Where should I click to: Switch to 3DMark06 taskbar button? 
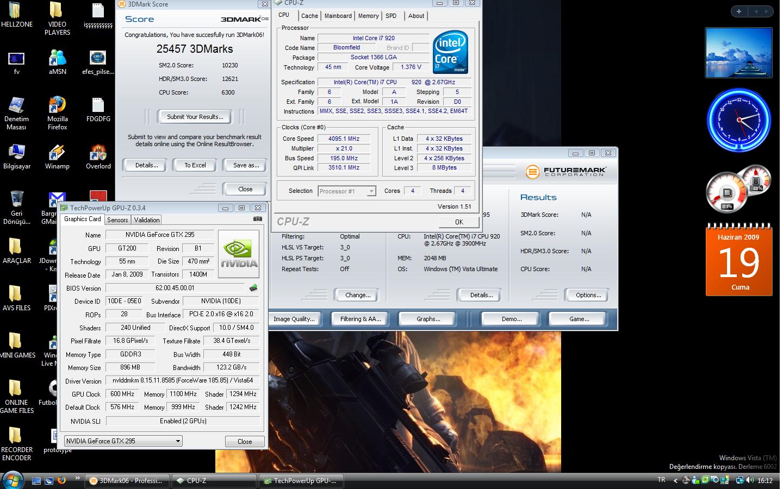(128, 480)
